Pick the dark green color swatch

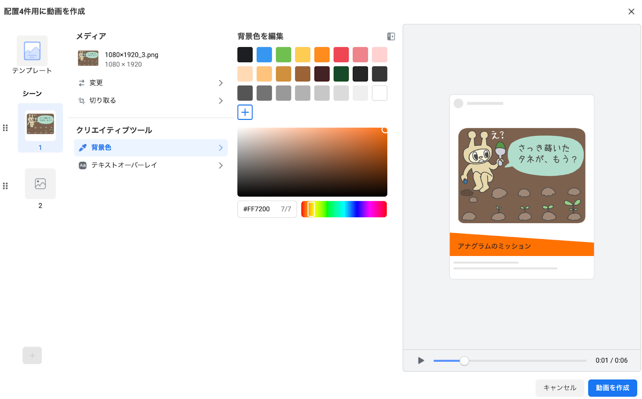pyautogui.click(x=341, y=74)
